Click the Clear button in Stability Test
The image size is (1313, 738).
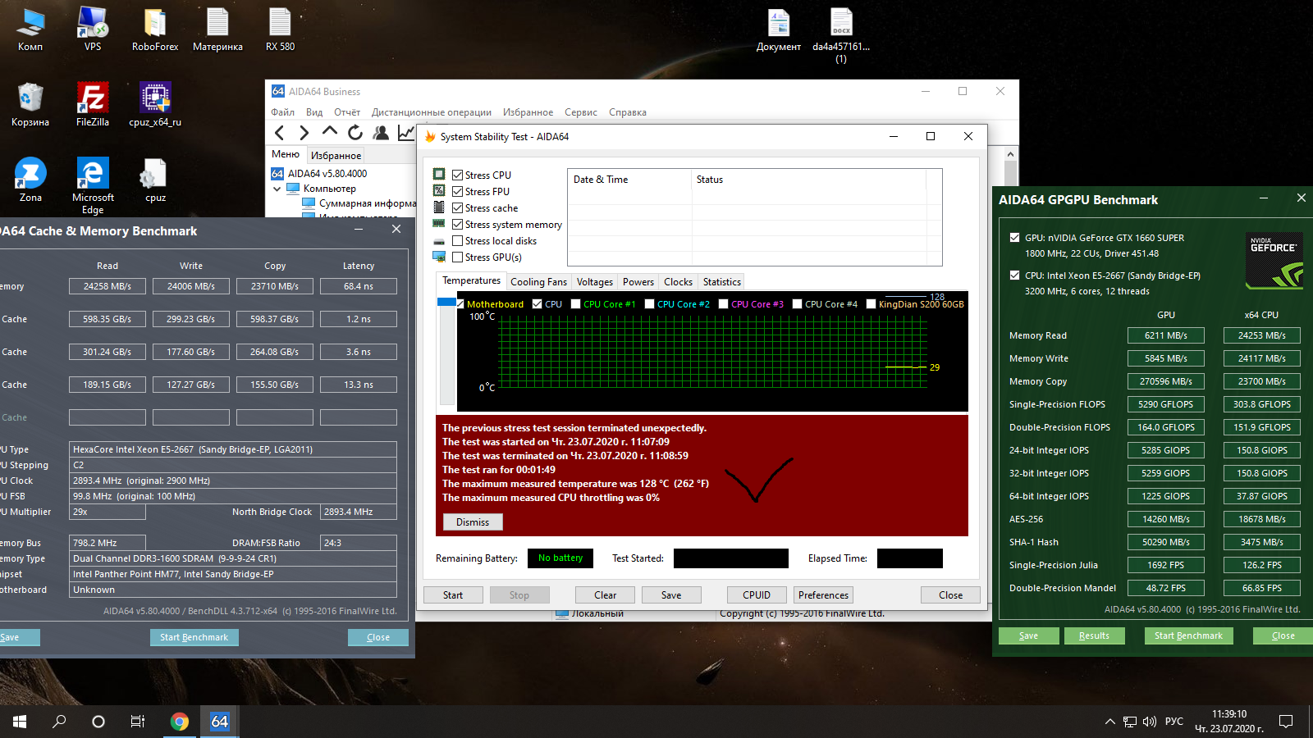606,595
